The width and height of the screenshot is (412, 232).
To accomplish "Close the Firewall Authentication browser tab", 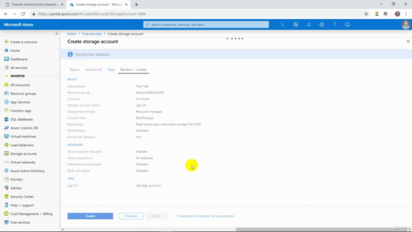I will coord(62,5).
